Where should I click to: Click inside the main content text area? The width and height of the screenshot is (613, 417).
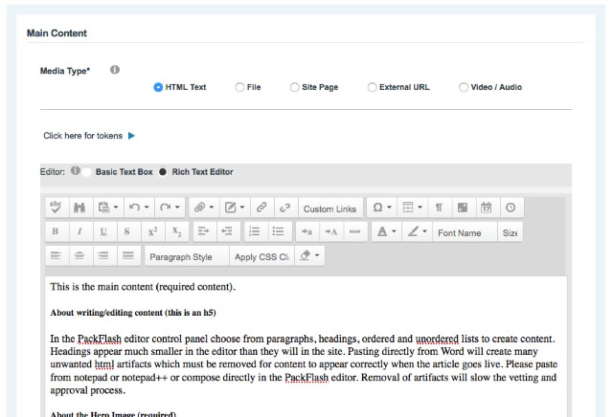tap(306, 354)
